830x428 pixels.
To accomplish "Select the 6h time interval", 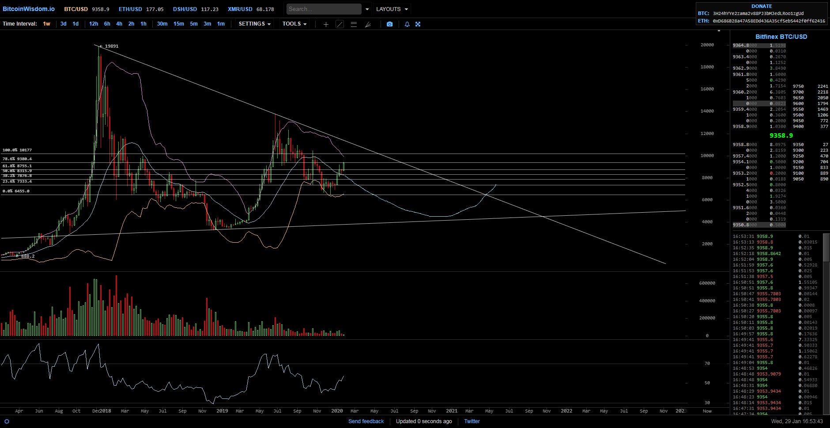I will [107, 24].
